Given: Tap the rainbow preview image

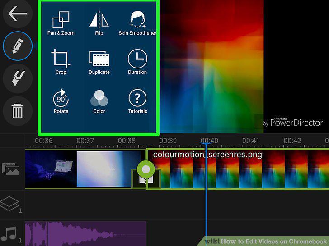Looking at the screenshot, I should pyautogui.click(x=211, y=67).
